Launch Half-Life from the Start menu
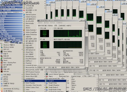The image size is (127, 92). coord(6,71)
